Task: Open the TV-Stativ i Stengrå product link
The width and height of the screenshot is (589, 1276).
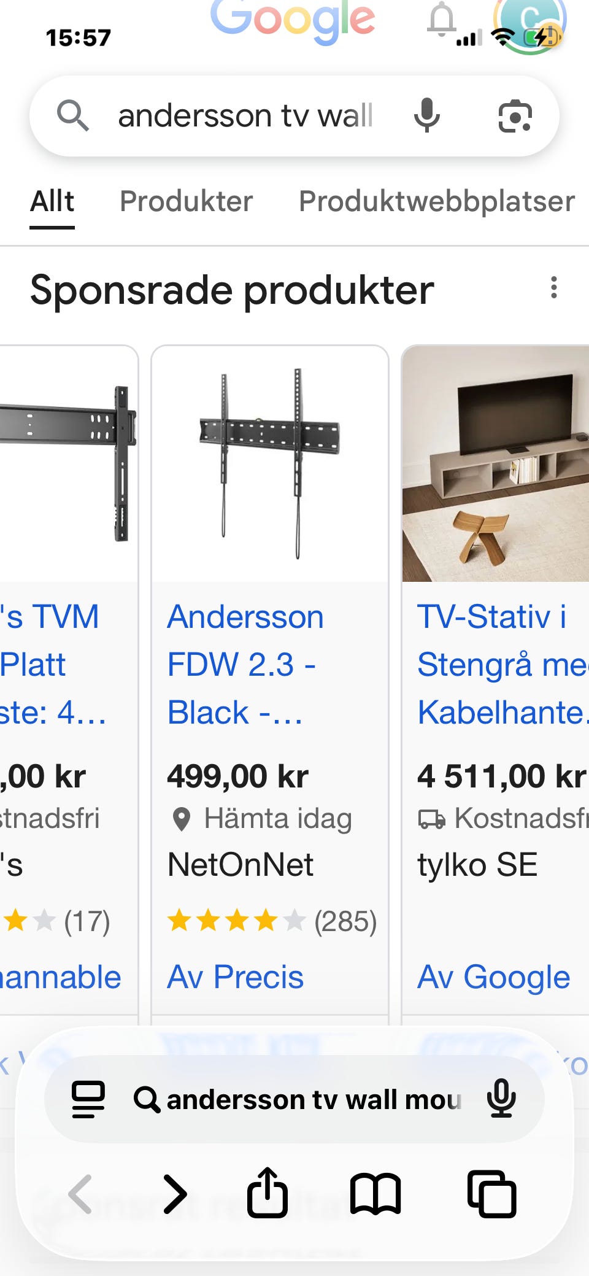Action: (x=498, y=663)
